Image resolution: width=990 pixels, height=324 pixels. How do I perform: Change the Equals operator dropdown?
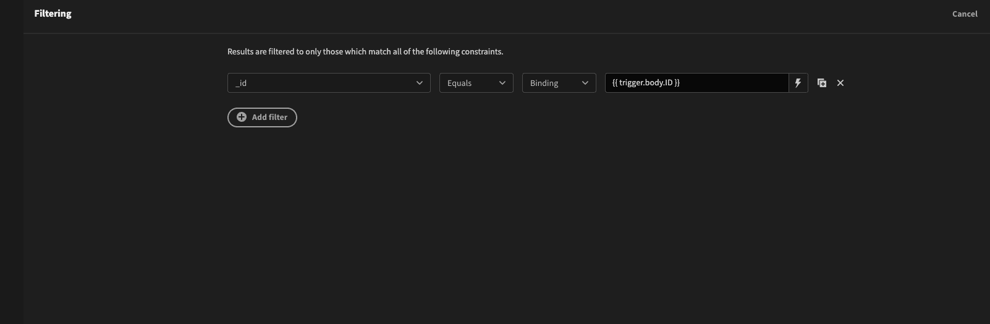(476, 83)
